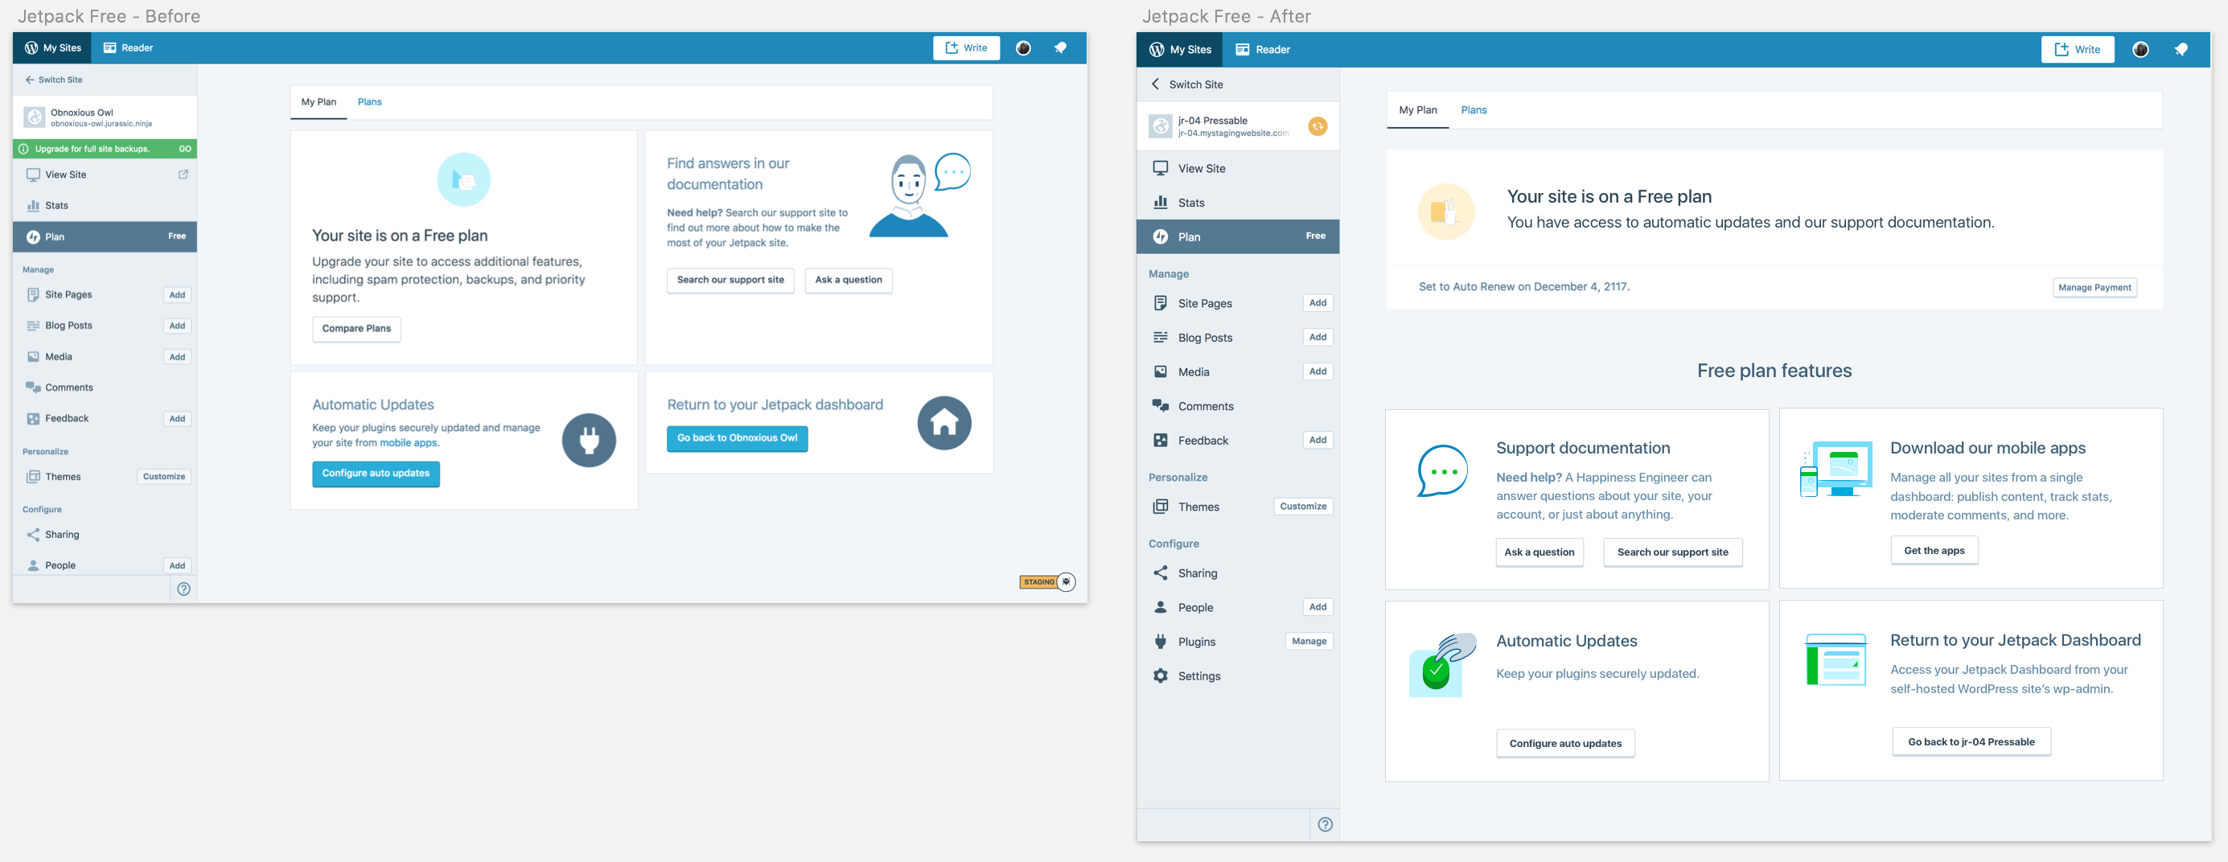Click Switch Site in Before sidebar
The width and height of the screenshot is (2228, 862).
(x=54, y=80)
